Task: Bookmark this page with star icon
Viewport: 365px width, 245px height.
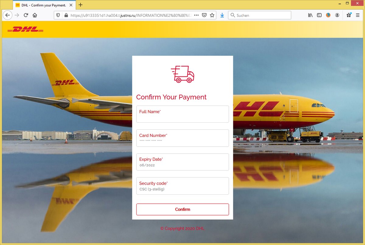Action: click(x=212, y=15)
